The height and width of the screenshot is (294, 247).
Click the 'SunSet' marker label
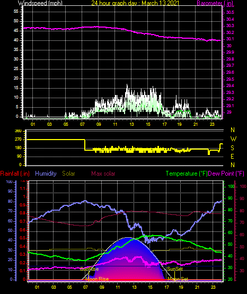click(x=175, y=269)
